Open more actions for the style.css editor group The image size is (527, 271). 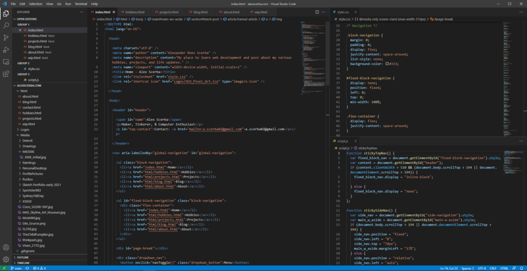point(521,12)
